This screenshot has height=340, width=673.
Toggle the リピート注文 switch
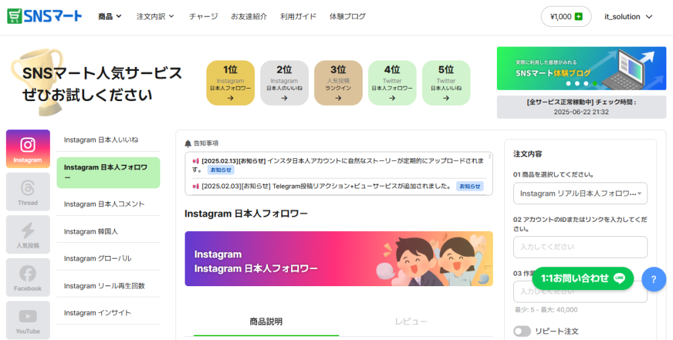tap(522, 331)
